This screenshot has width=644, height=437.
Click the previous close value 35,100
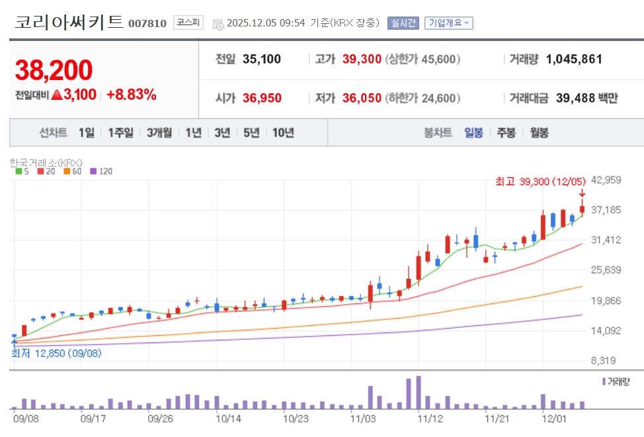pos(262,59)
